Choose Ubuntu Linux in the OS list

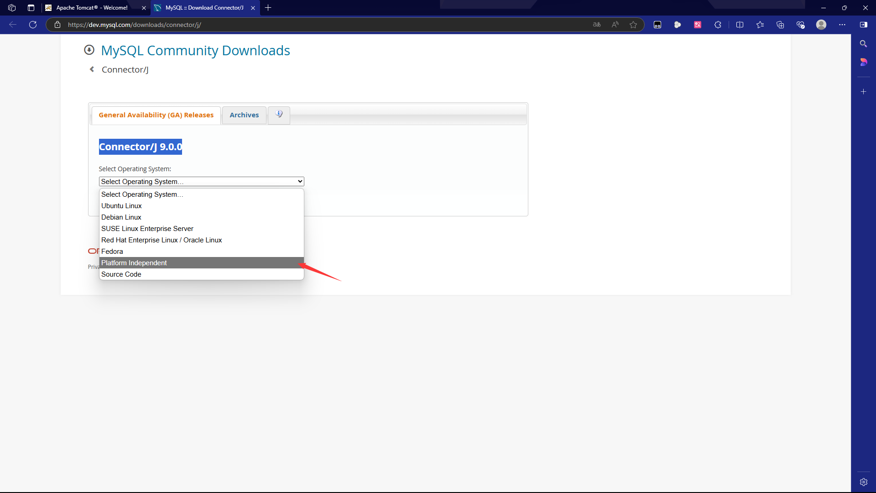coord(201,206)
